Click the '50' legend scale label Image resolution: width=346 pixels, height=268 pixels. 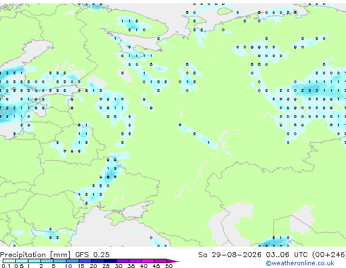coord(169,266)
